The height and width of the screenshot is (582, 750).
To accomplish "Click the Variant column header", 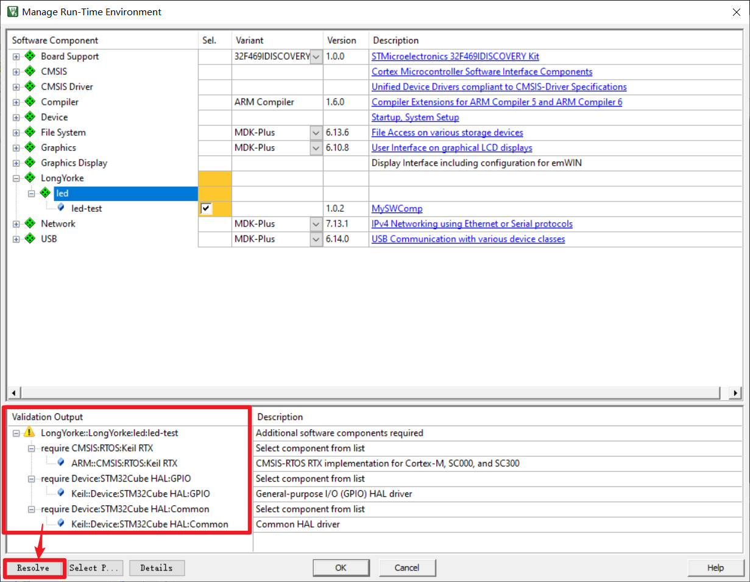I will 277,40.
